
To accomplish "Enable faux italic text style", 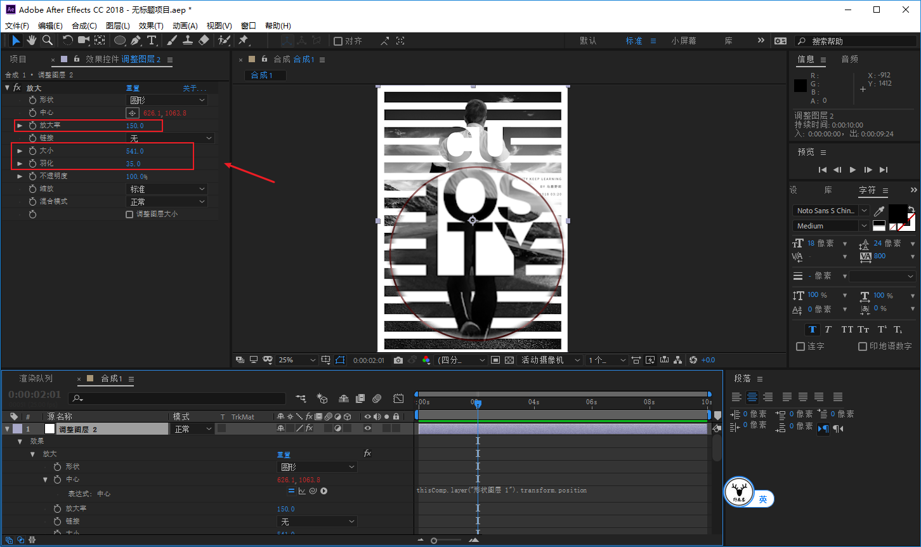I will (x=828, y=329).
